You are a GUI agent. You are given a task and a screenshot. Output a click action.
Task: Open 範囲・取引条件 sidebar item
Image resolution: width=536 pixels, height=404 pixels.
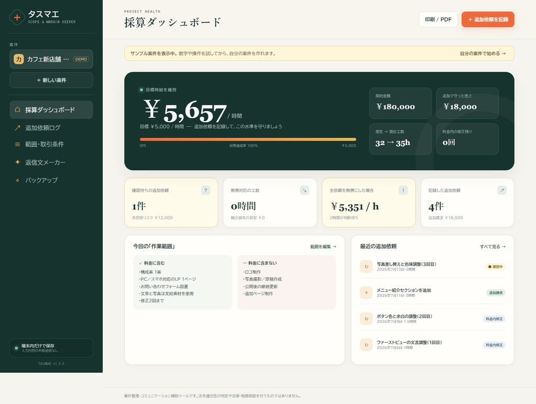tap(51, 144)
